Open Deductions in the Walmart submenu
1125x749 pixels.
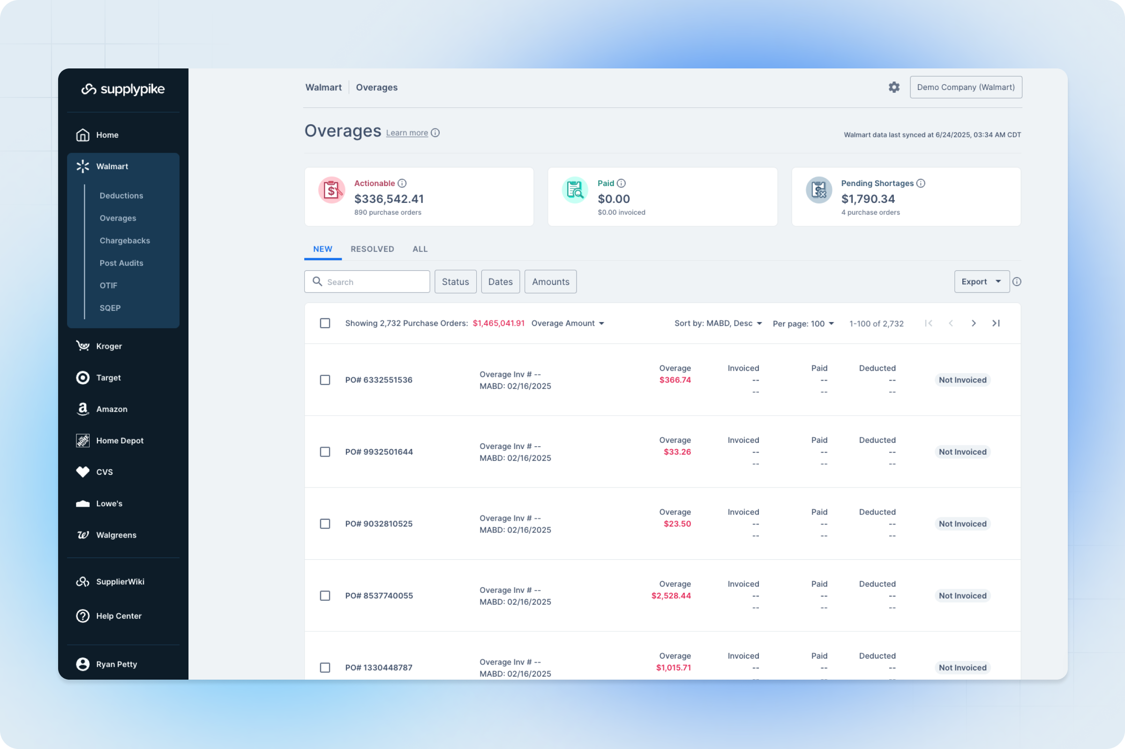pyautogui.click(x=121, y=196)
